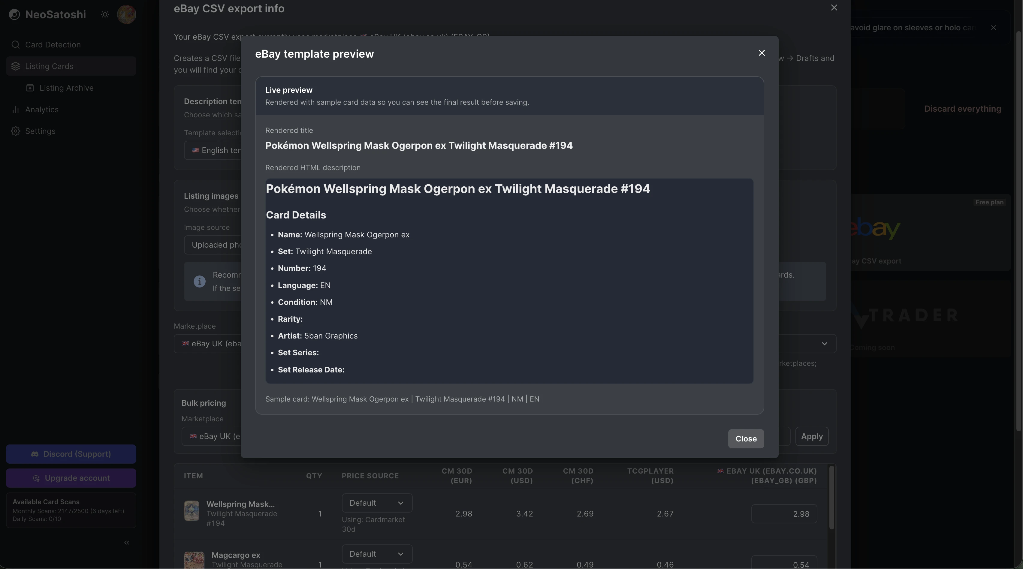Open Card Detection from sidebar
Screen dimensions: 1023x569
coord(53,44)
